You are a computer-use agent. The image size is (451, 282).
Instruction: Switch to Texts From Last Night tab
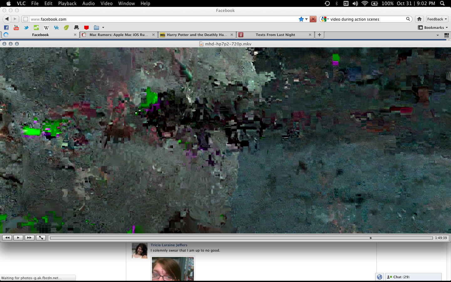(275, 35)
